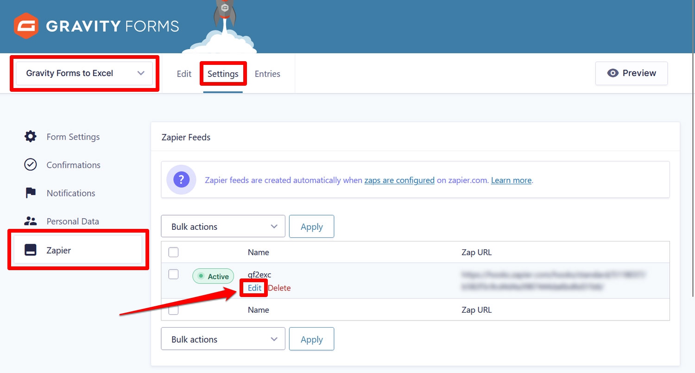
Task: Expand the bottom Bulk actions dropdown
Action: [223, 339]
